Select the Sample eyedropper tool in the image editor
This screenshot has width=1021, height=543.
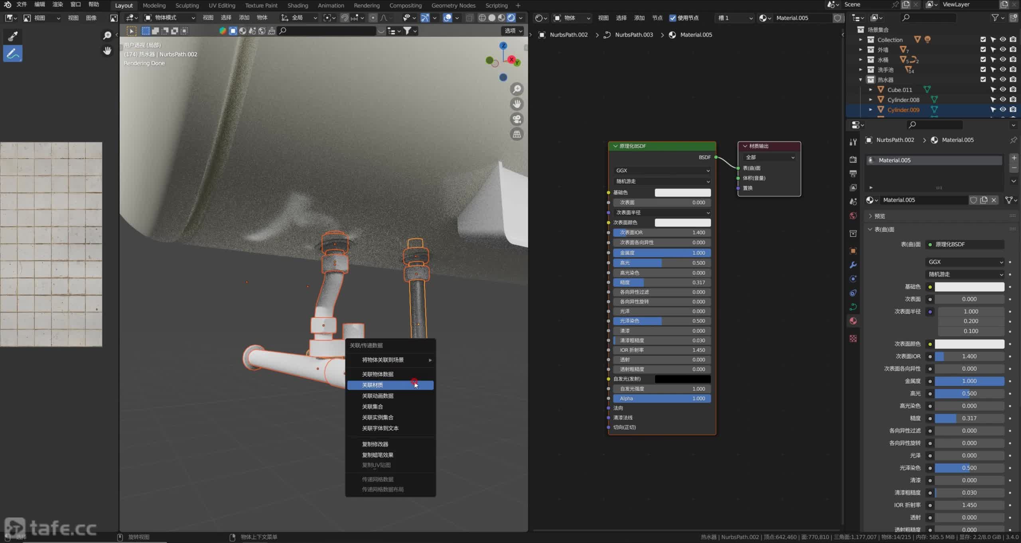13,36
